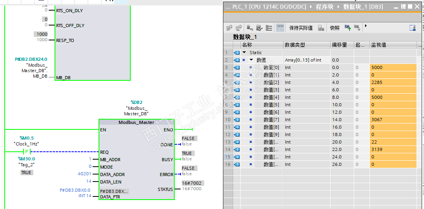Click the camera icon with green up arrow
424x209 pixels.
(347, 27)
